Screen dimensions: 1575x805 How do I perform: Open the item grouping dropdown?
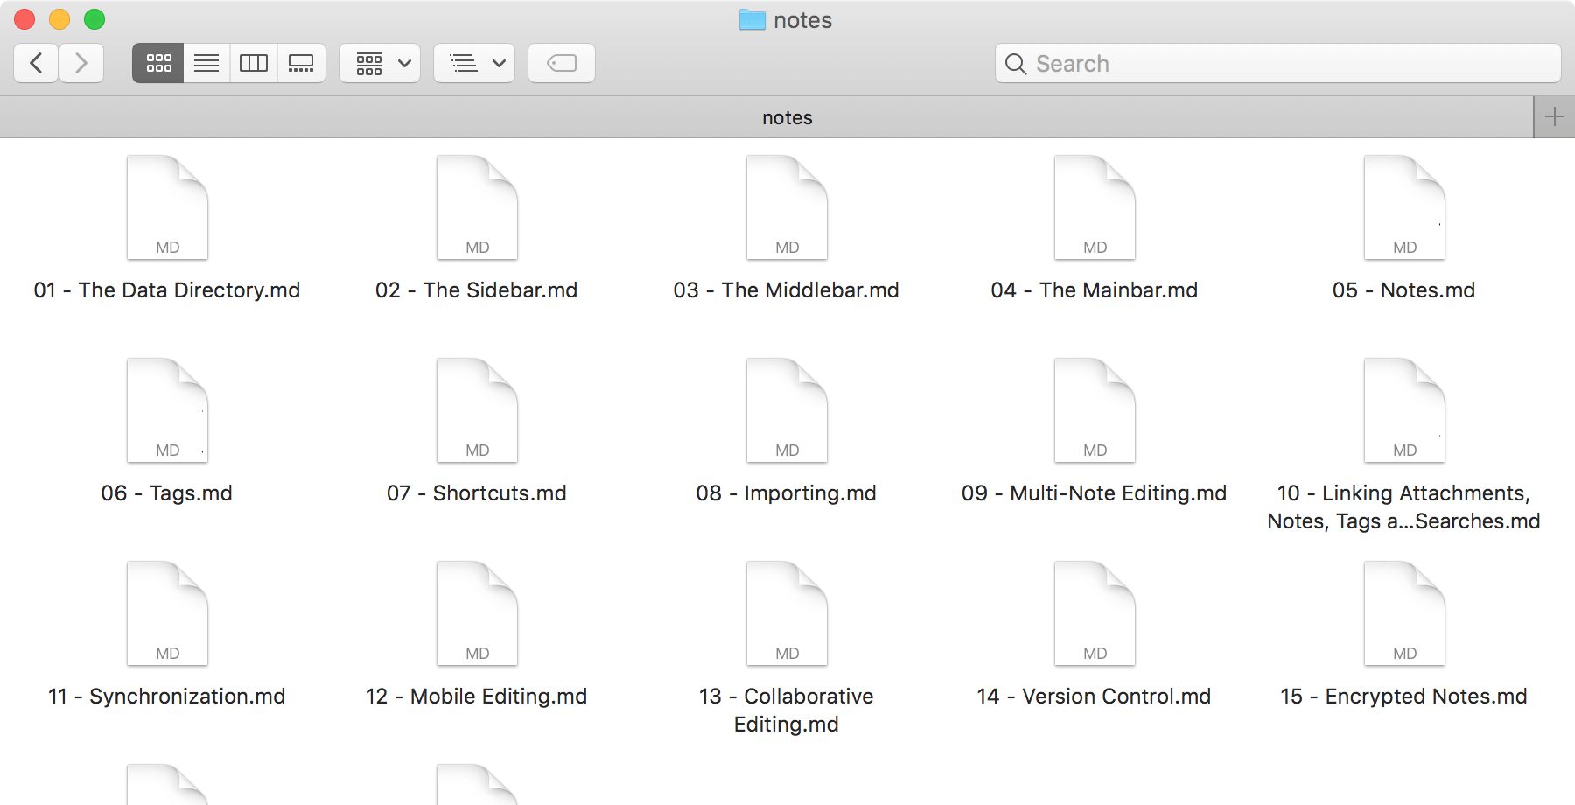click(380, 62)
